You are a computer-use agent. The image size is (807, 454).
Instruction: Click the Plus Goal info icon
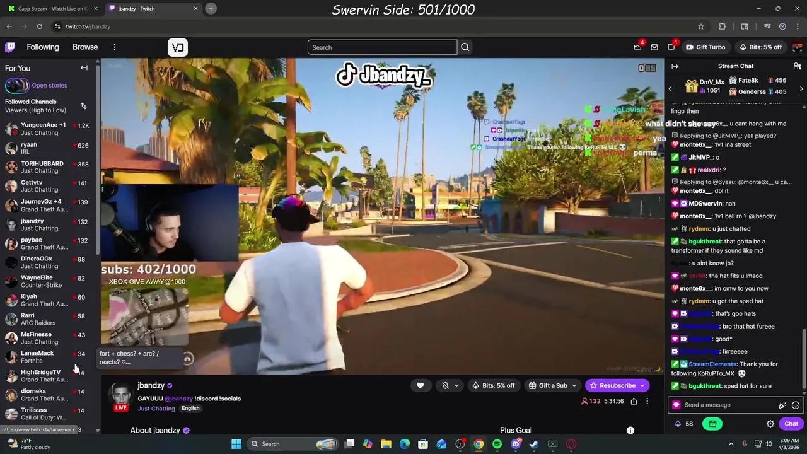630,430
